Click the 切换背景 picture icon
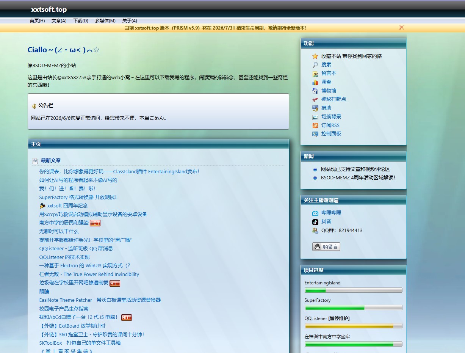 coord(315,117)
